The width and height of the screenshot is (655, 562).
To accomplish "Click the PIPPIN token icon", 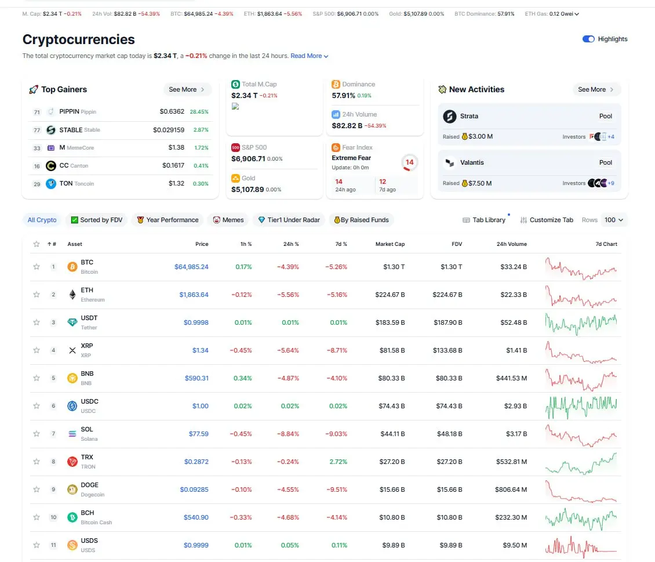I will [x=51, y=111].
